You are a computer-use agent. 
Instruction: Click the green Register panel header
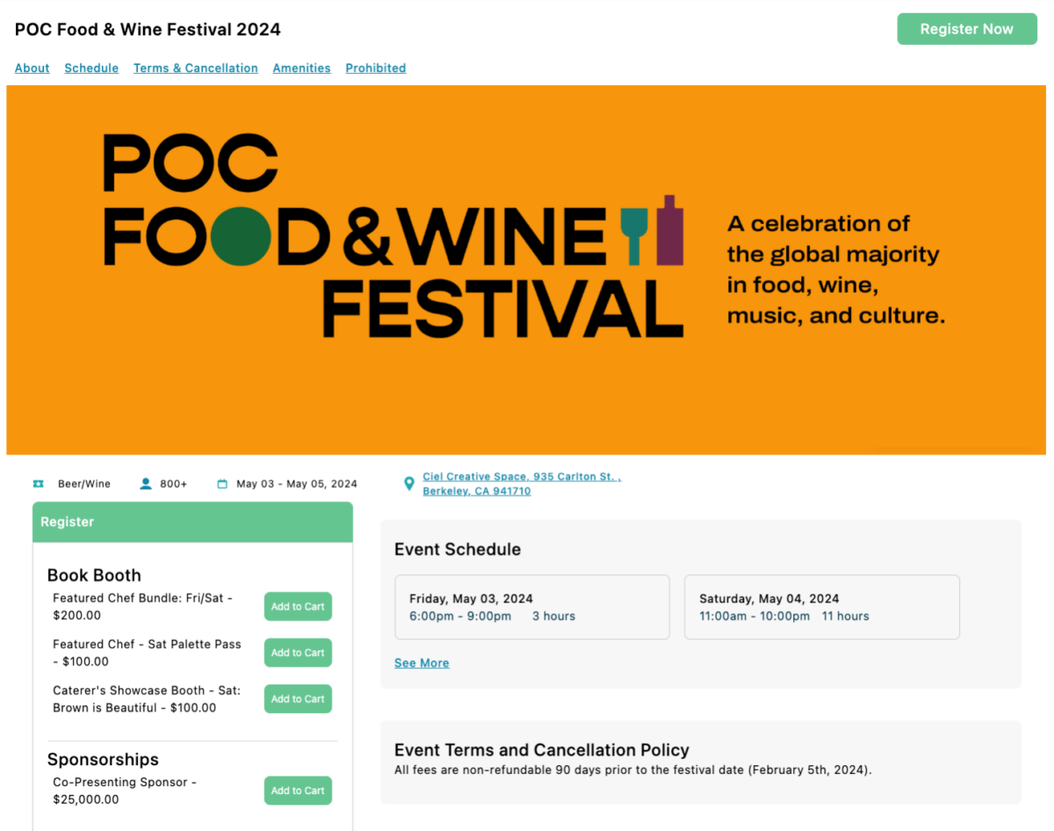(192, 522)
